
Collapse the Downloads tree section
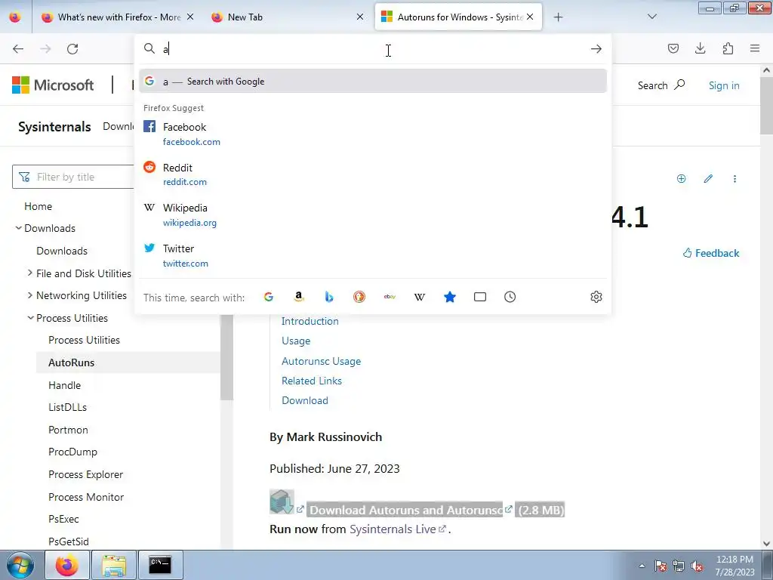19,228
